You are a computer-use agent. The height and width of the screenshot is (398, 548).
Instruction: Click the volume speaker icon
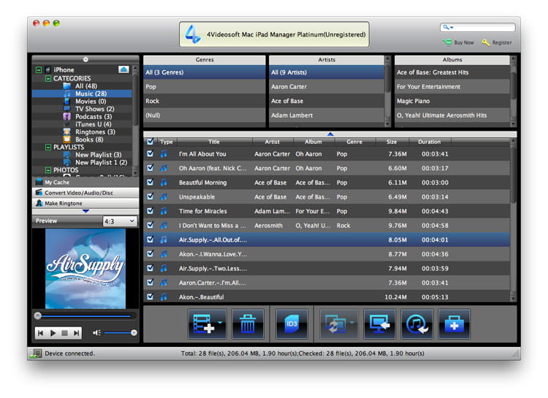[x=96, y=333]
